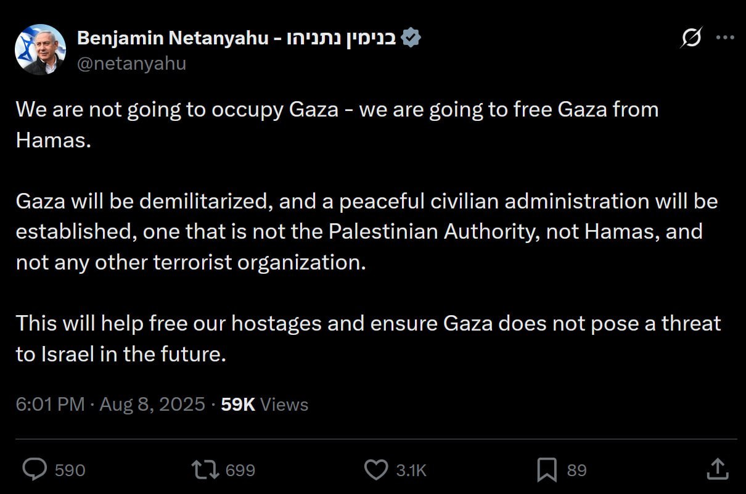
Task: Click the share upload icon
Action: tap(718, 469)
